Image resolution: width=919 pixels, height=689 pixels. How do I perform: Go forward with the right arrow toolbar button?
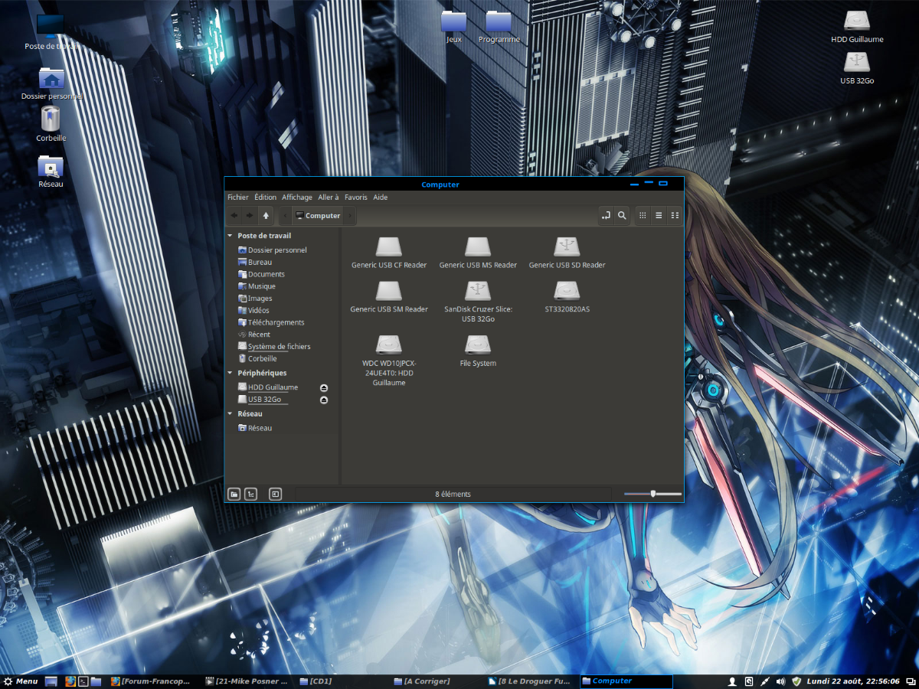pos(249,216)
